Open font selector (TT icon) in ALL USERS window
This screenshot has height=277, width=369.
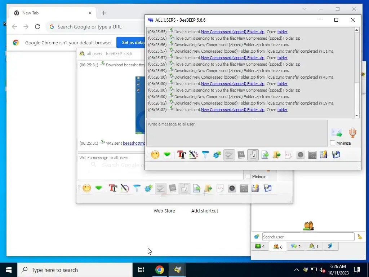click(182, 155)
